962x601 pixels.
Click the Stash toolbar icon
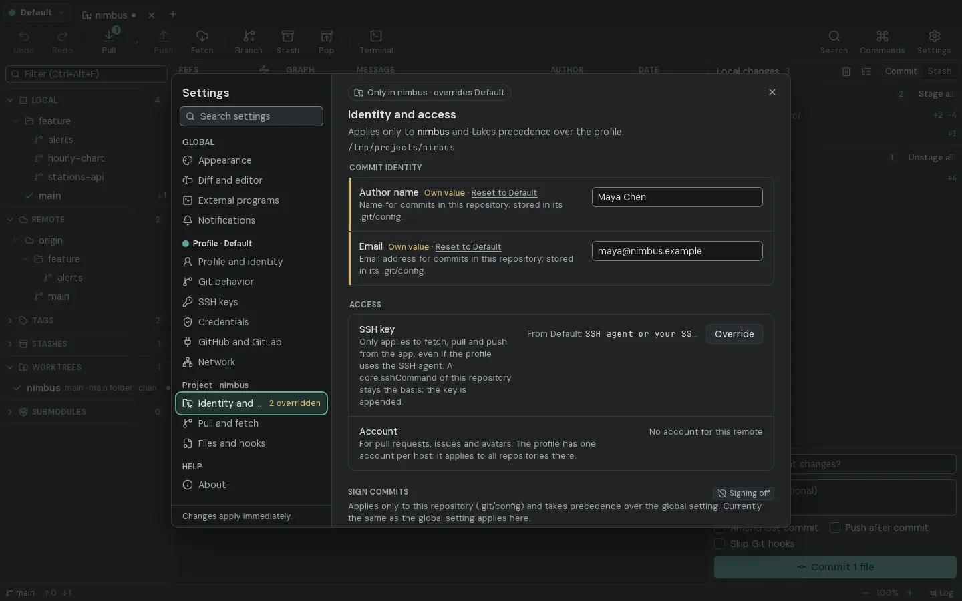pyautogui.click(x=288, y=42)
